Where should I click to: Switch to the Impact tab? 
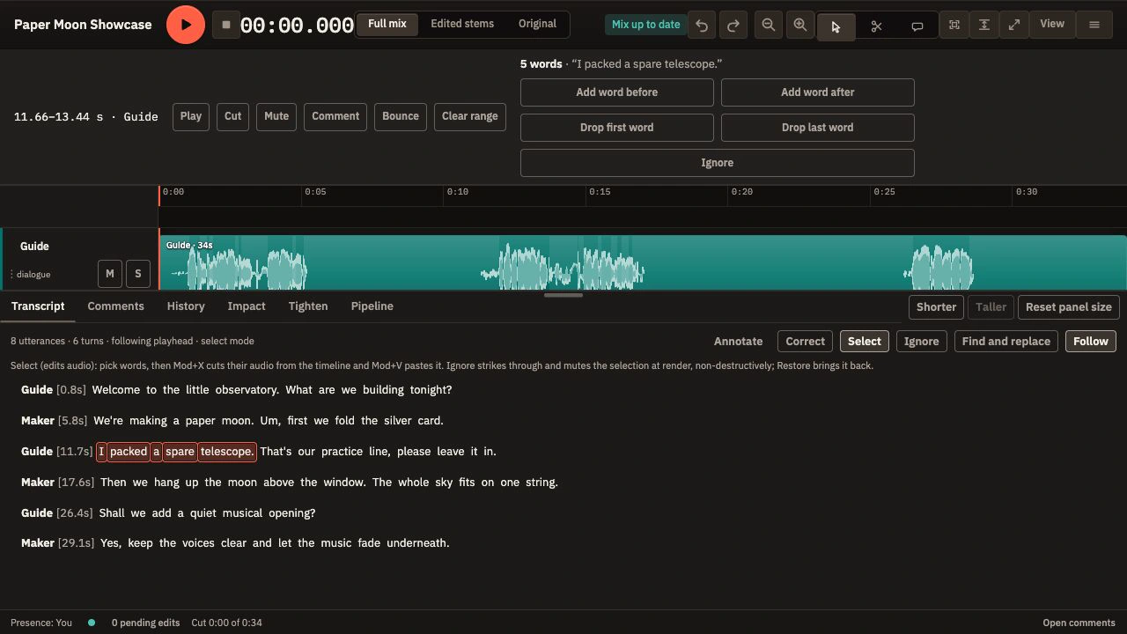pos(247,306)
